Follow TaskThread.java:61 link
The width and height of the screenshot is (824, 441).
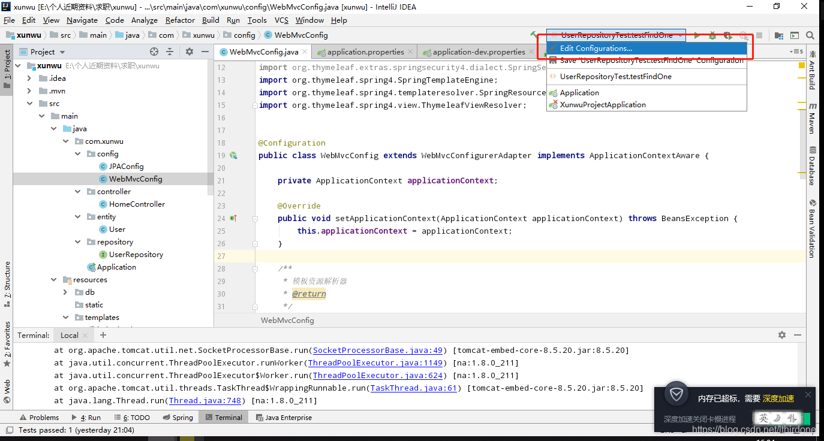tap(413, 388)
